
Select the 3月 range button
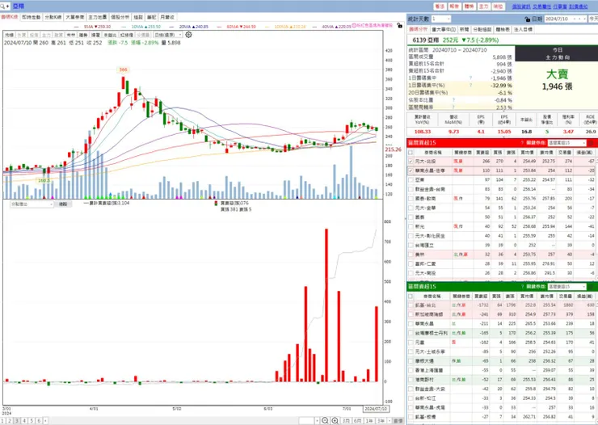(x=346, y=421)
